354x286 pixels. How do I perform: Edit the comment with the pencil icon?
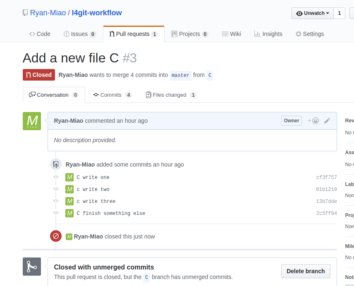point(327,121)
